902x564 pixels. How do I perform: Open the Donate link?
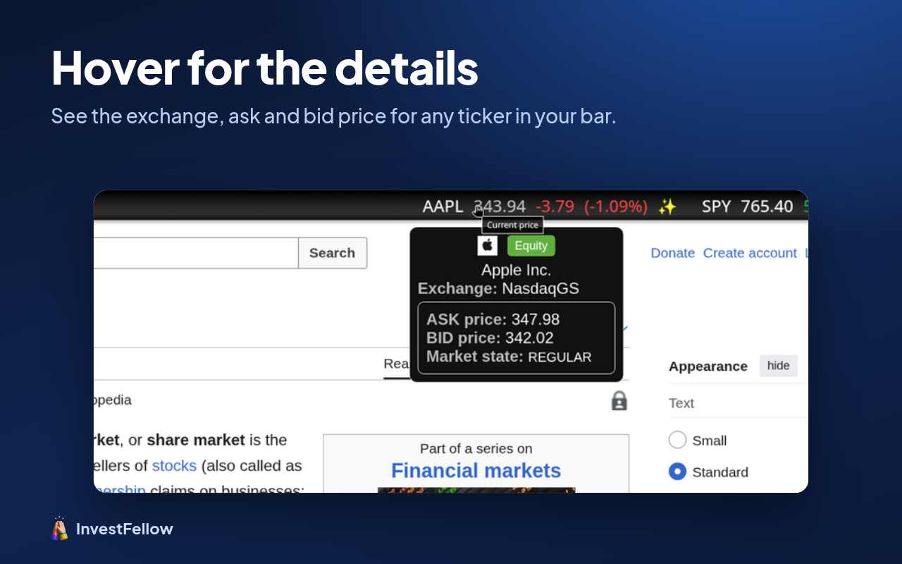coord(672,253)
